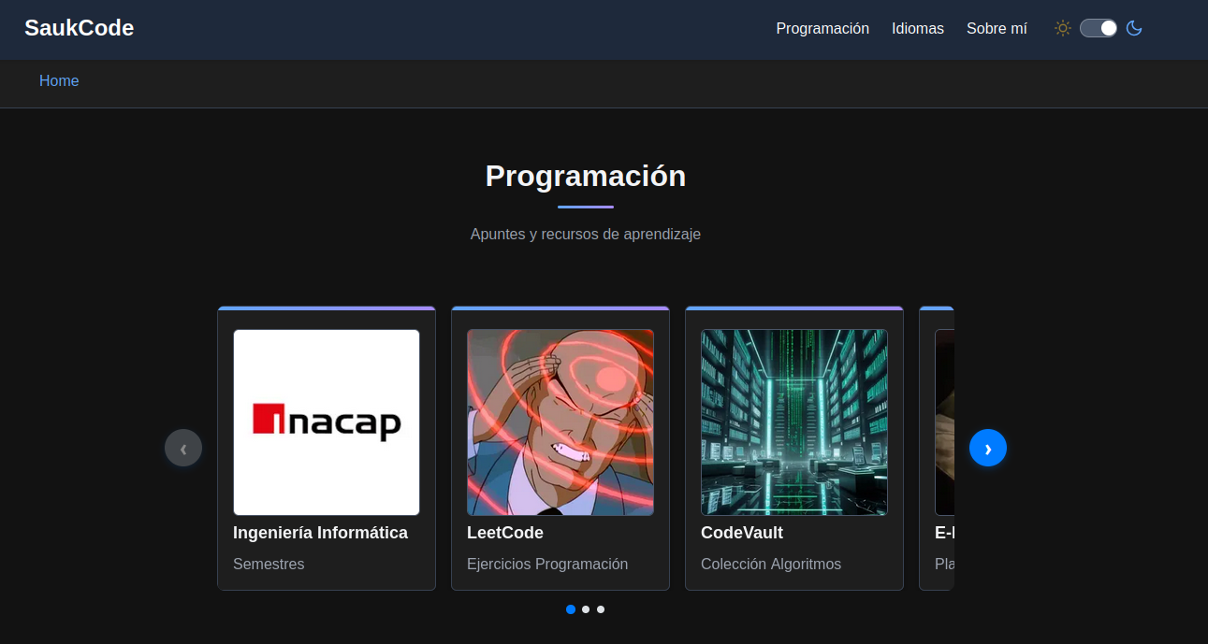Image resolution: width=1208 pixels, height=644 pixels.
Task: Click the Home breadcrumb link
Action: click(x=59, y=81)
